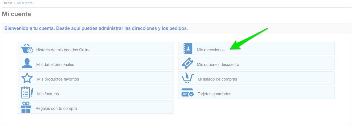Image resolution: width=354 pixels, height=127 pixels.
Task: Click the basket-with-clock order history icon
Action: coord(27,49)
